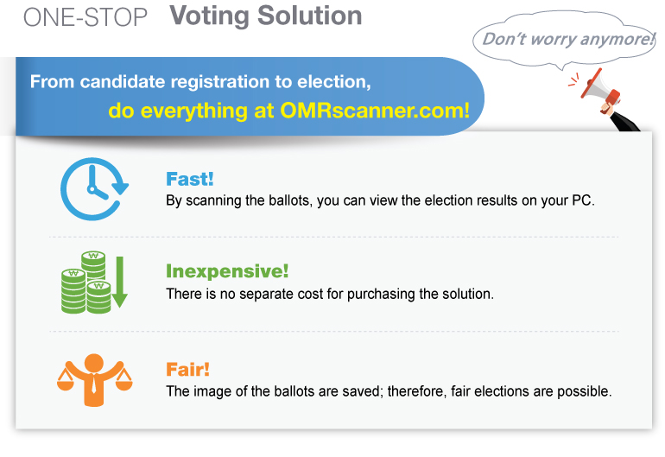Click the left balance scale pan
This screenshot has height=457, width=665.
coord(67,378)
